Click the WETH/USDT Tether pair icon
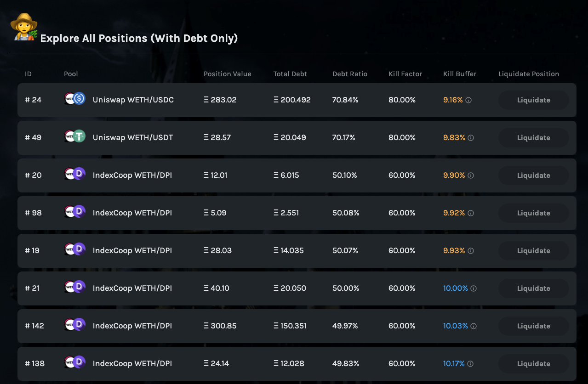588x384 pixels. click(x=75, y=136)
